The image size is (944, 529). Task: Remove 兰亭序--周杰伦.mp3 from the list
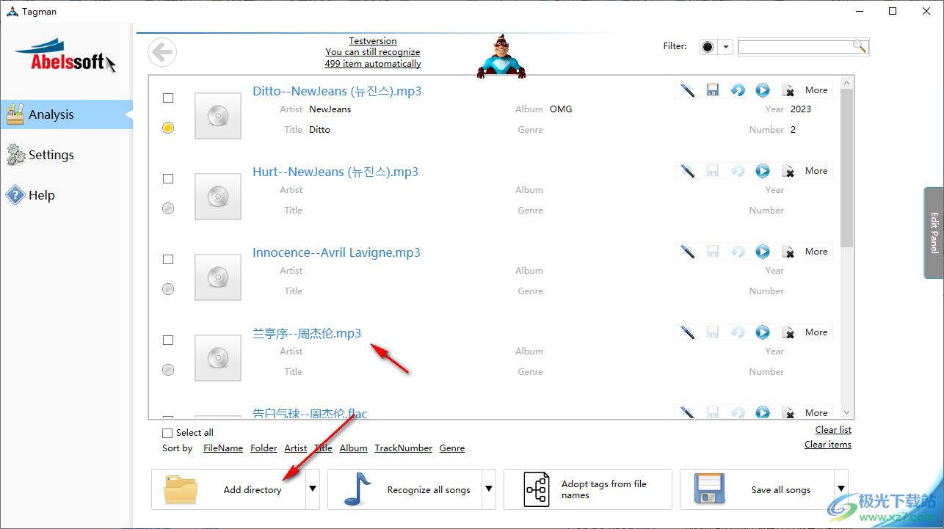(788, 332)
